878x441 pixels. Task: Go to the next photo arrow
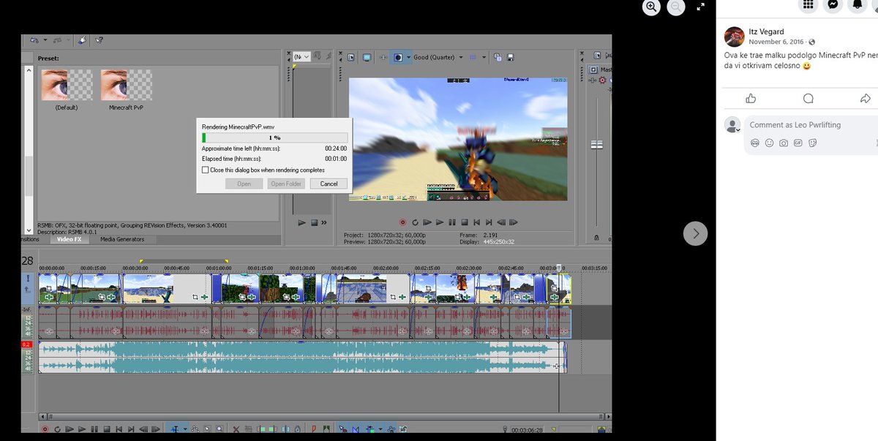(696, 233)
